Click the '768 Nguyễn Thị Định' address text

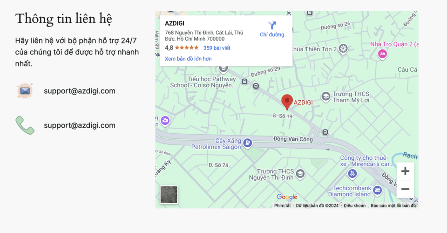click(204, 35)
